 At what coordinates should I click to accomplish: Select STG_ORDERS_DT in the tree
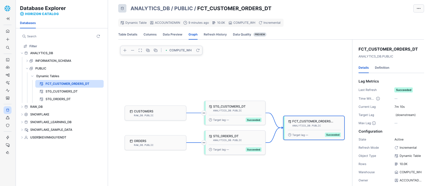point(58,99)
